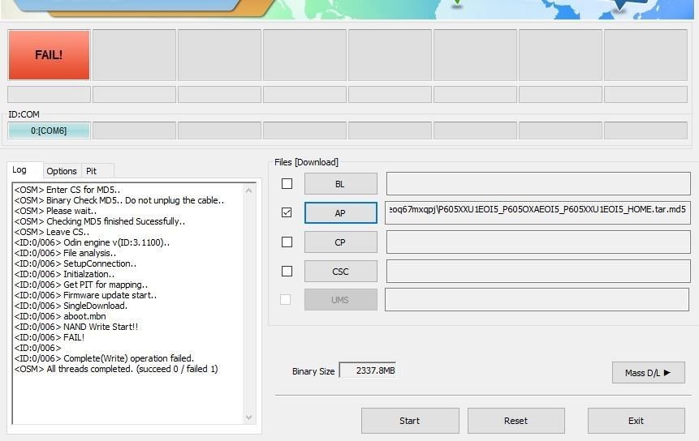Select the 0:[COM6] port indicator
699x441 pixels.
[49, 131]
